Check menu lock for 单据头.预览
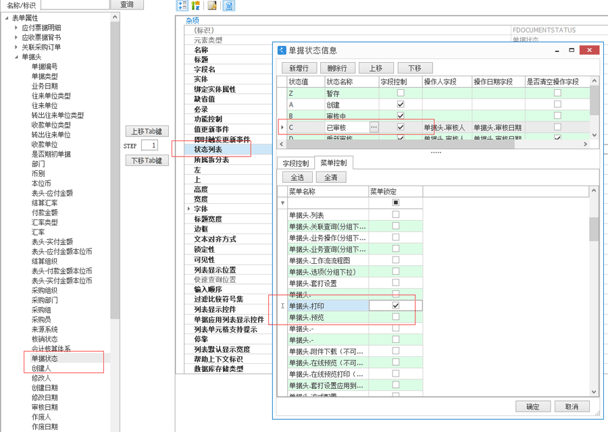The height and width of the screenshot is (432, 608). click(395, 317)
